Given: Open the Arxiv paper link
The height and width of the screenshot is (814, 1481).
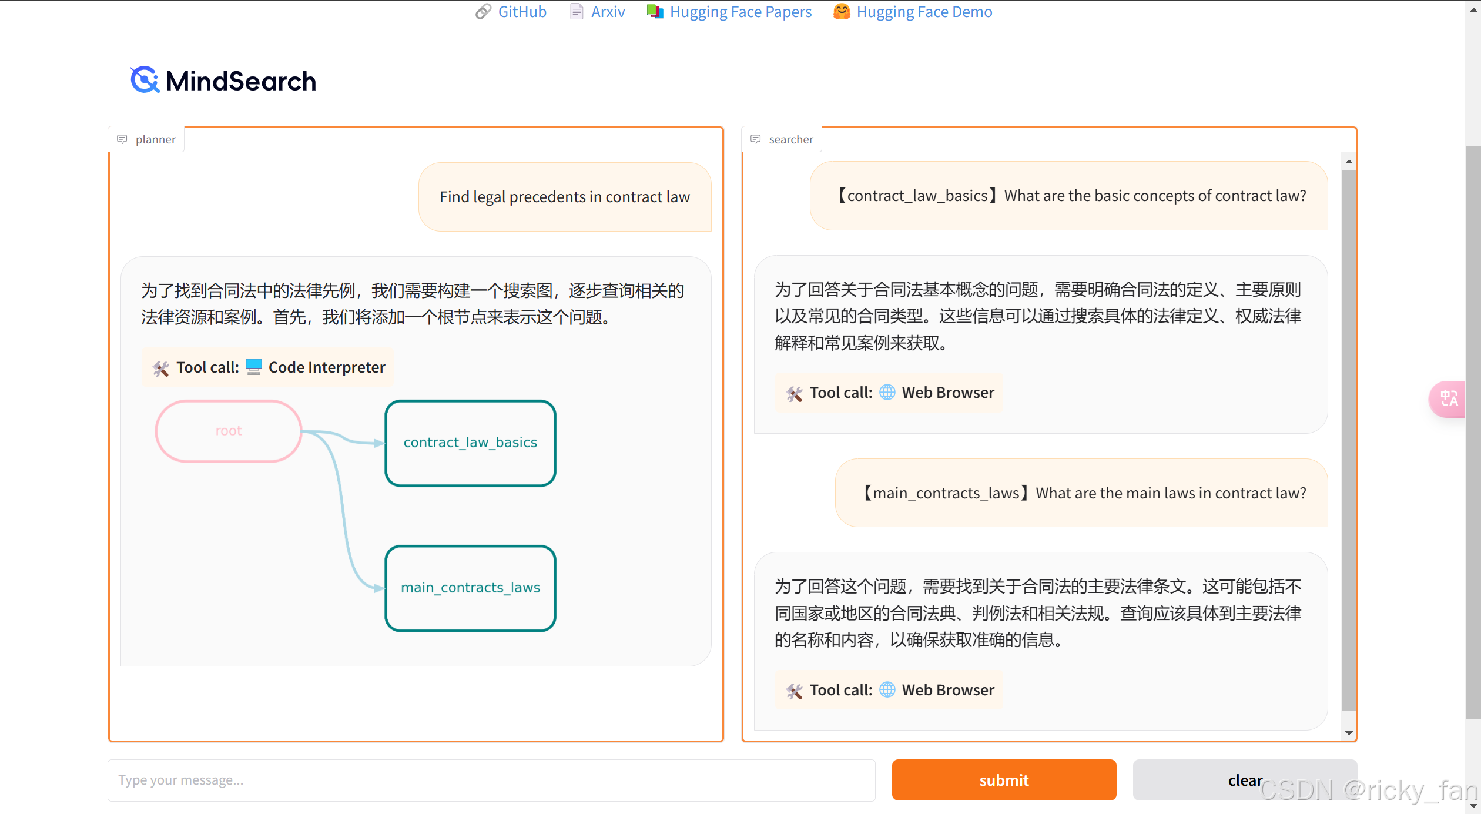Looking at the screenshot, I should 608,12.
